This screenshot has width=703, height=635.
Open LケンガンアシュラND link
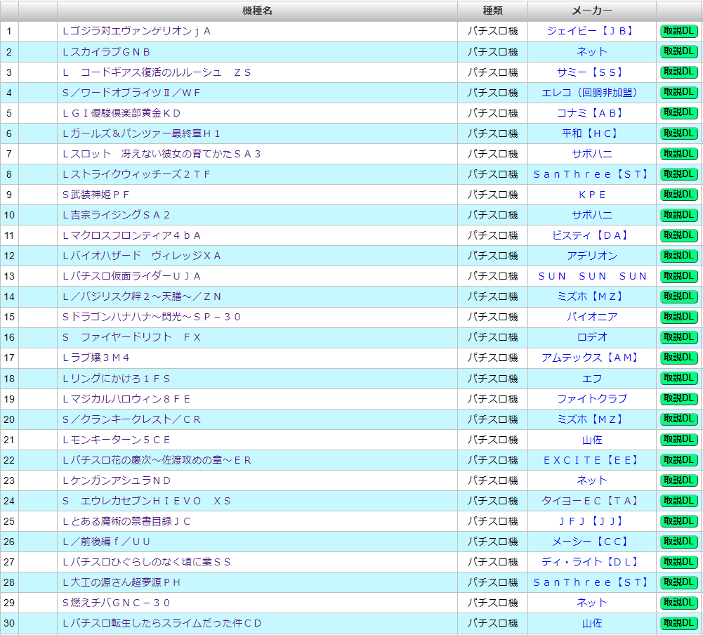117,480
